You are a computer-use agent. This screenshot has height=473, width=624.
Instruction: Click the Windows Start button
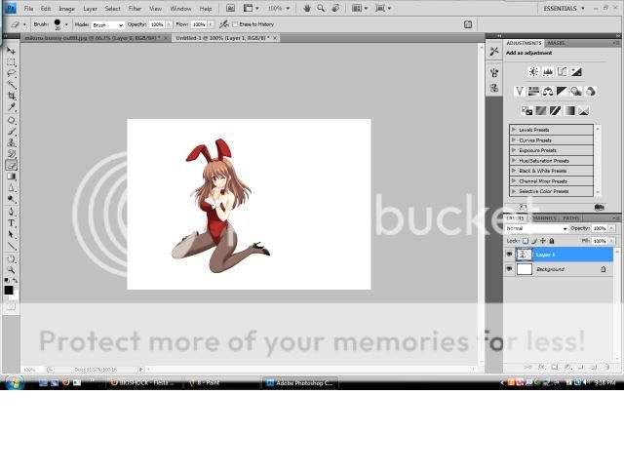[x=14, y=383]
